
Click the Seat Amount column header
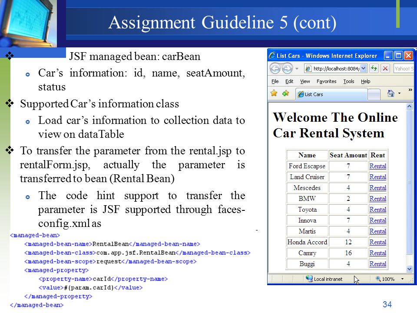tap(348, 155)
